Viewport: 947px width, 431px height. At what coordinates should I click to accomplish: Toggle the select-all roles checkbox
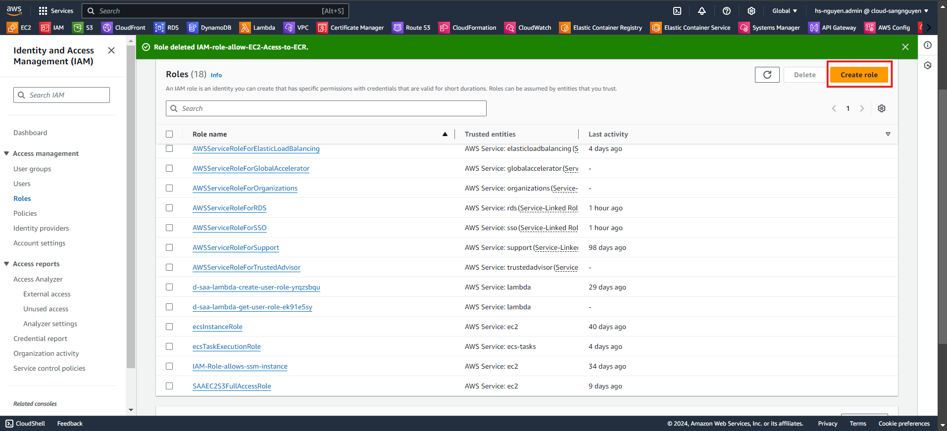169,134
